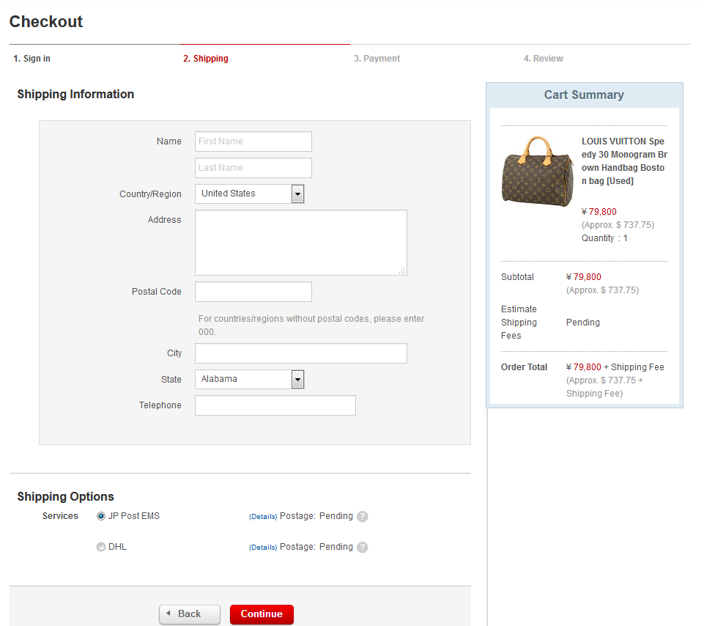This screenshot has width=704, height=626.
Task: Click the First Name field
Action: click(253, 141)
